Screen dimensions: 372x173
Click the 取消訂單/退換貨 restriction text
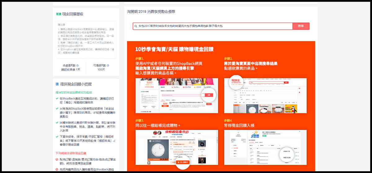88,162
